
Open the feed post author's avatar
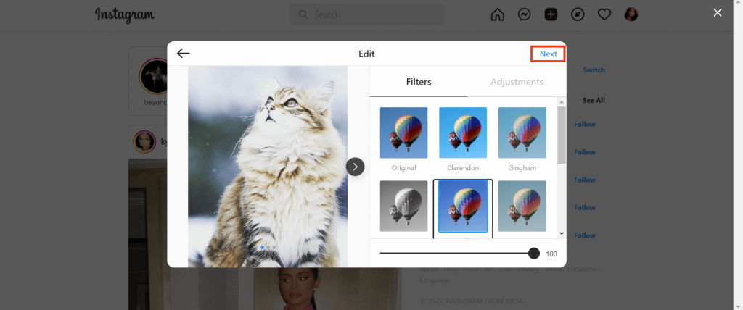click(x=144, y=141)
